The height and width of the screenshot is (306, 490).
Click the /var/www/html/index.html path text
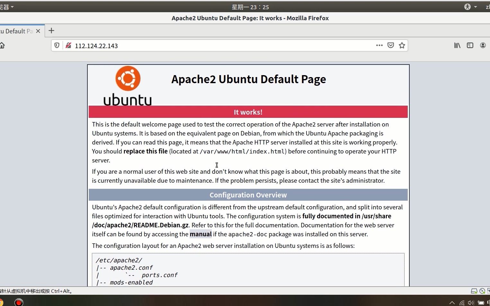point(242,151)
